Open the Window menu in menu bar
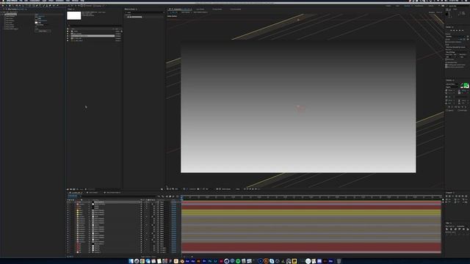Screen dimensions: 470x264 tap(75, 1)
